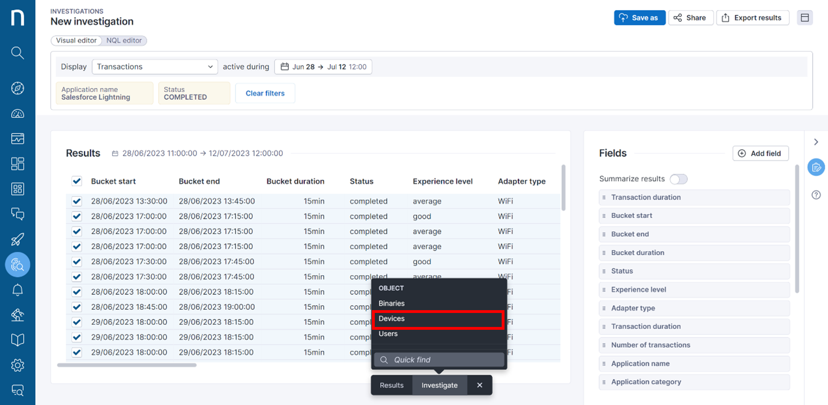Switch to the NQL editor tab
Screen dimensions: 828x405
pyautogui.click(x=124, y=40)
